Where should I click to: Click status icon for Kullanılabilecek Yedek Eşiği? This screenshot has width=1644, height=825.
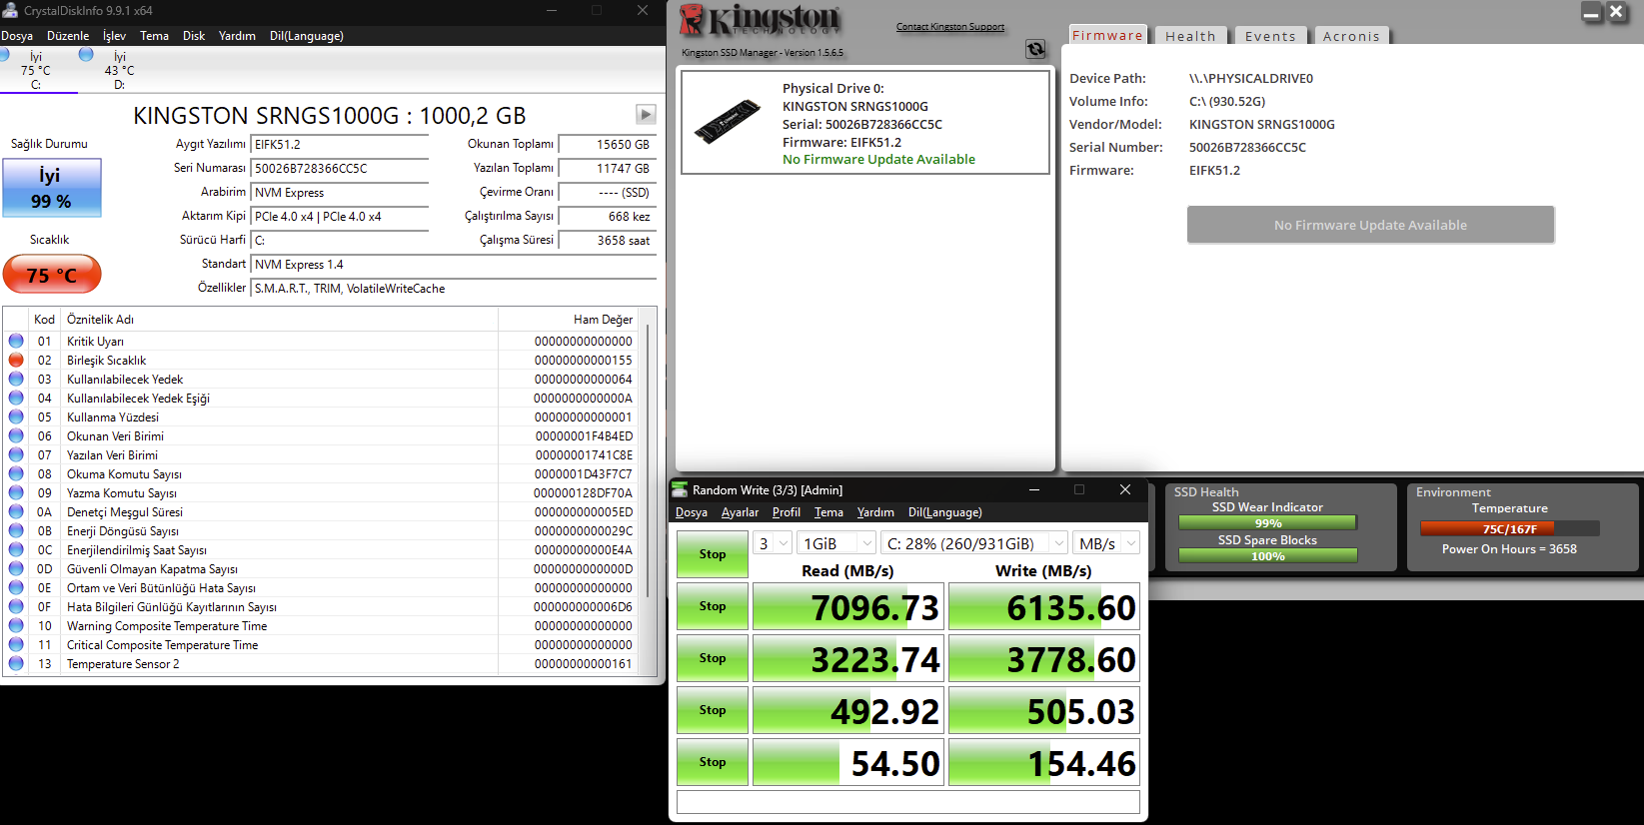coord(16,398)
